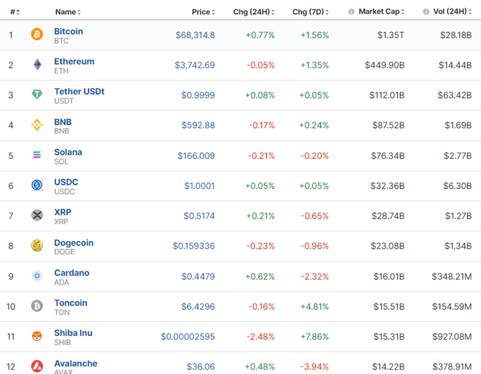Screen dimensions: 481x374
Task: Click Avalanche volume $378.91M
Action: pos(452,367)
